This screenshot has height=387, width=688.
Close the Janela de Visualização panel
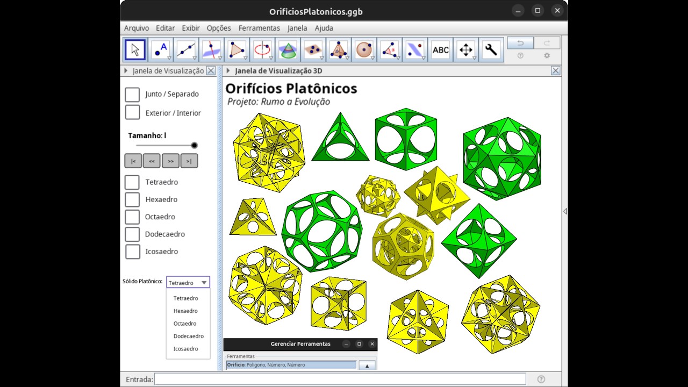[211, 70]
